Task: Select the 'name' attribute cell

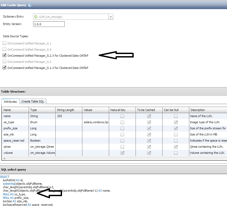Action: (15, 116)
